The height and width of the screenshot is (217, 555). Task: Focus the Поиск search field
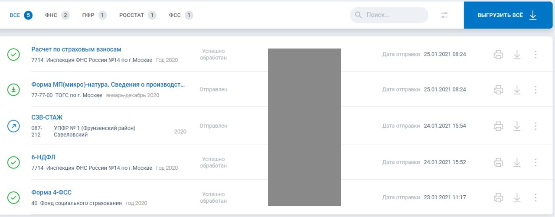coord(389,15)
